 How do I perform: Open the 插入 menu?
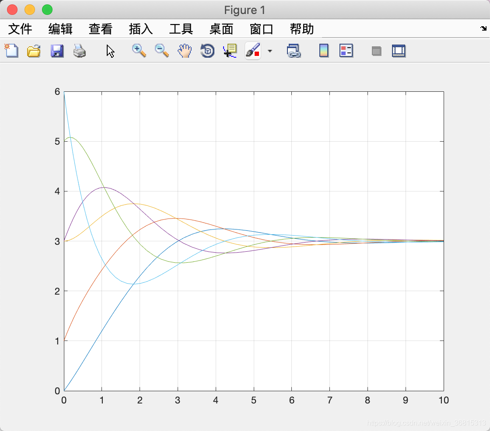click(141, 29)
